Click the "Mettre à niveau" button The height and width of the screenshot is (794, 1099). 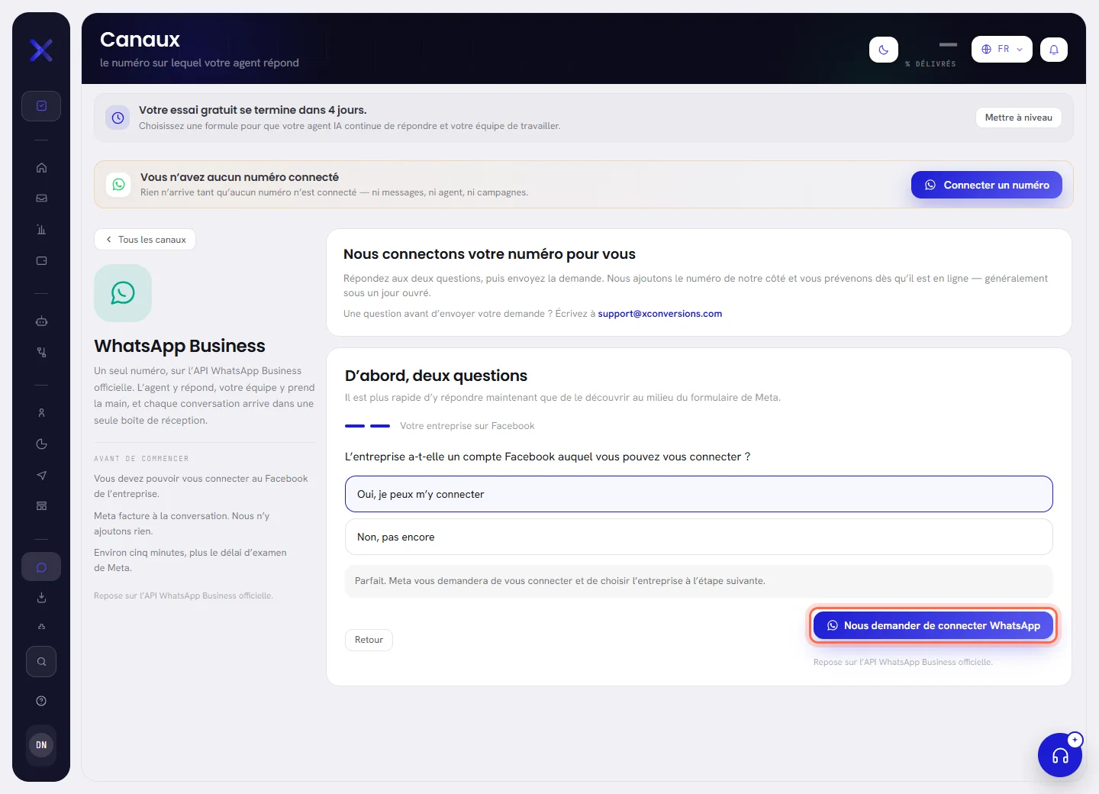click(1018, 118)
